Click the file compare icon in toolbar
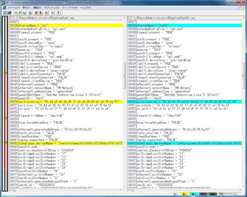Viewport: 247px width, 197px height. coord(5,13)
